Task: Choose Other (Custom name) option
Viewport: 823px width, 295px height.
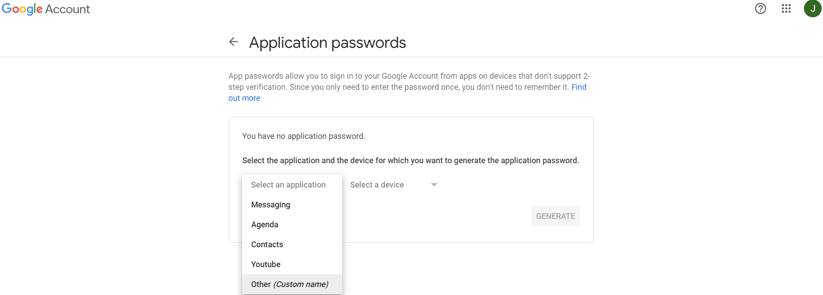Action: tap(292, 284)
